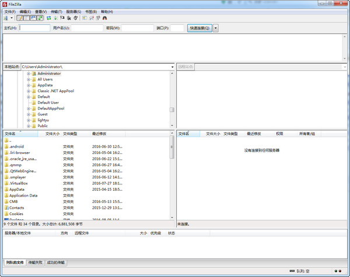Click the 快速连接(Q) button
Screen dimensions: 350x277
199,27
